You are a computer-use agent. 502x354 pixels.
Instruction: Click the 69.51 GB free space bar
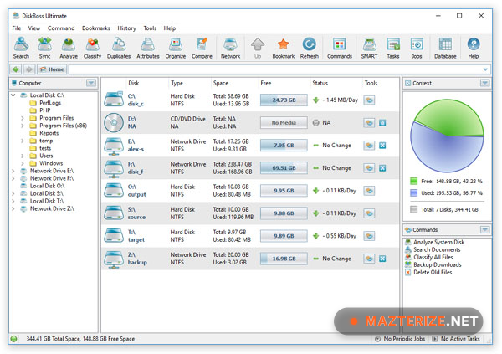tap(284, 168)
